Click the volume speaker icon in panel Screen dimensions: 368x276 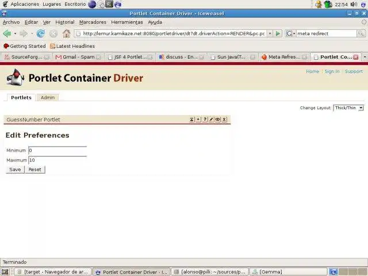354,4
